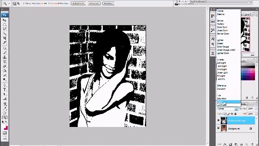Create new adjustment layer icon
Viewport: 259px width, 146px height.
(x=236, y=144)
